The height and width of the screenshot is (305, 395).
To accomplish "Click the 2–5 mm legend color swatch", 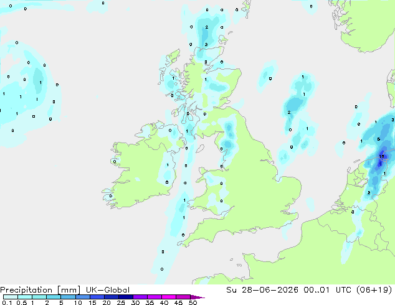I will coord(54,297).
